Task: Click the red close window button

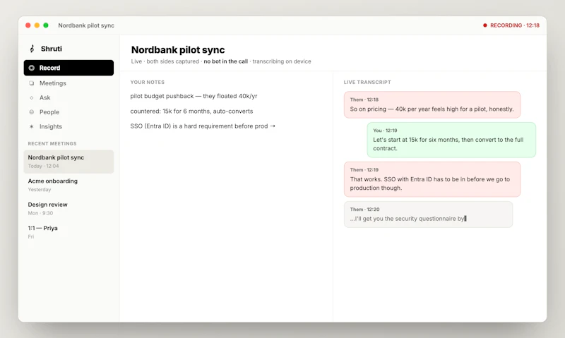Action: (x=28, y=25)
